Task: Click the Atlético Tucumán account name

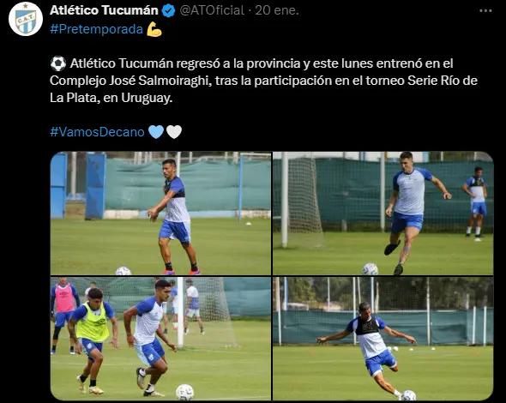Action: [x=104, y=10]
